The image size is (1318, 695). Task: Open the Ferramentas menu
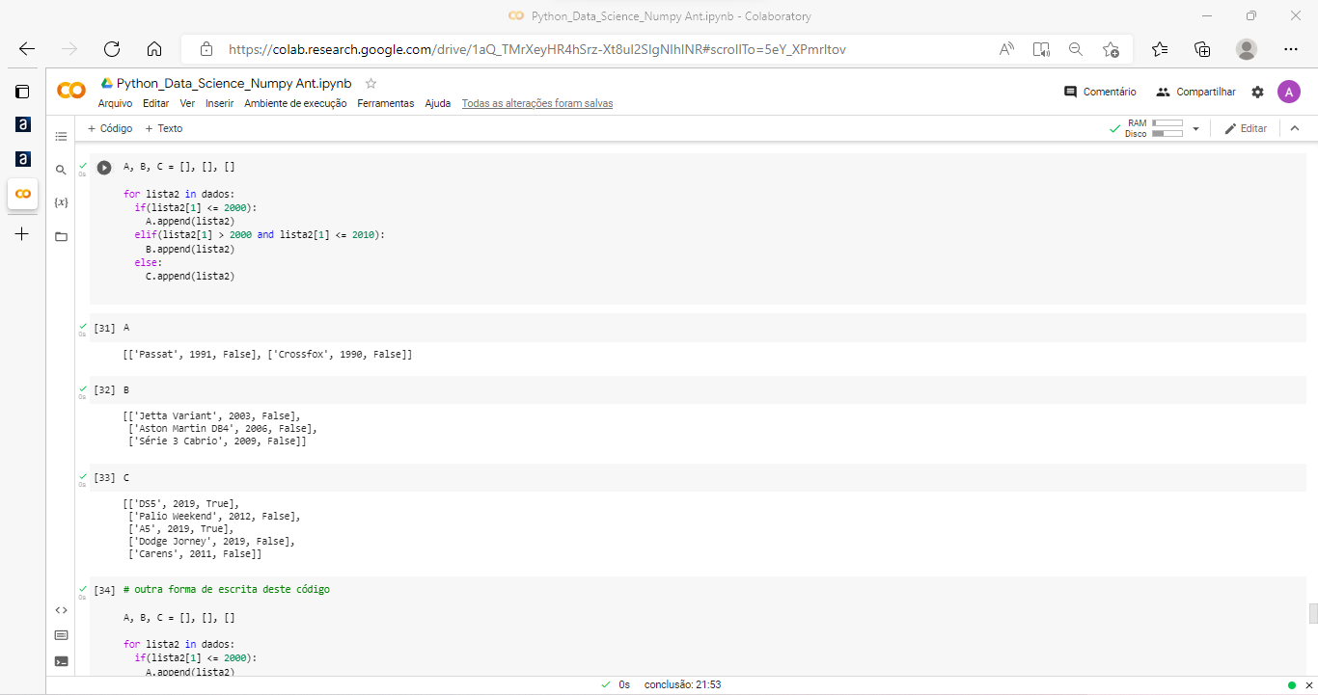click(386, 103)
